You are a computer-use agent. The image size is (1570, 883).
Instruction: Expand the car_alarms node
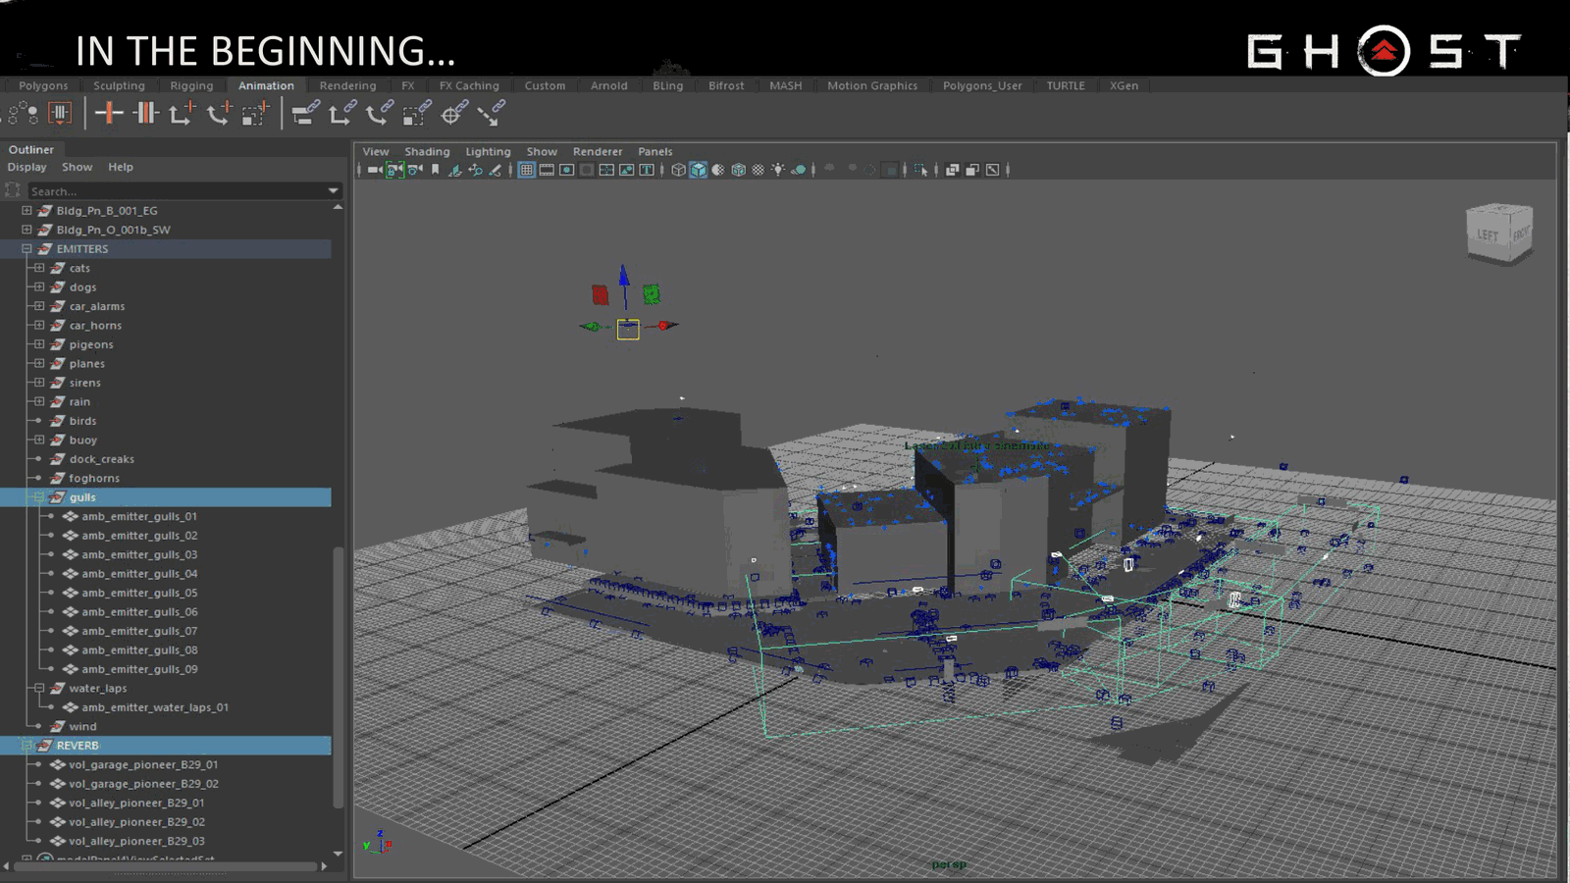pos(39,306)
